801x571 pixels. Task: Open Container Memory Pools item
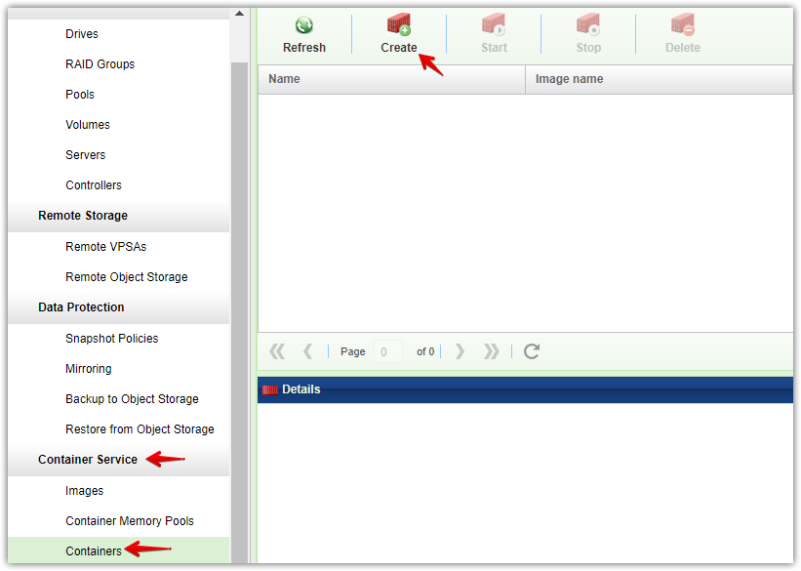pyautogui.click(x=130, y=521)
